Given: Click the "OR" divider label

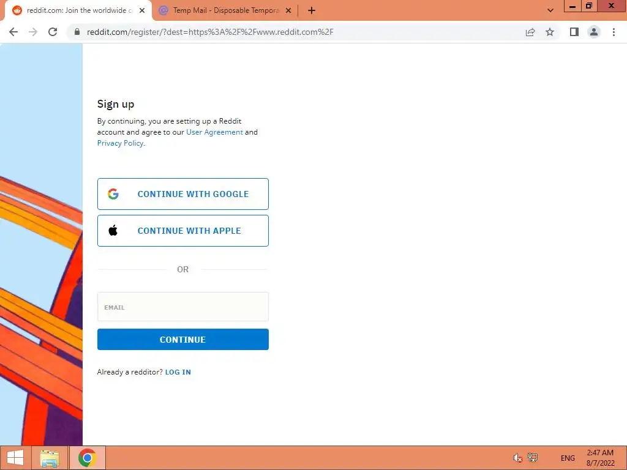Looking at the screenshot, I should [x=182, y=269].
